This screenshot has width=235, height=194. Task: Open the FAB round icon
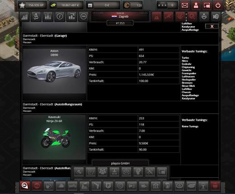(84, 16)
